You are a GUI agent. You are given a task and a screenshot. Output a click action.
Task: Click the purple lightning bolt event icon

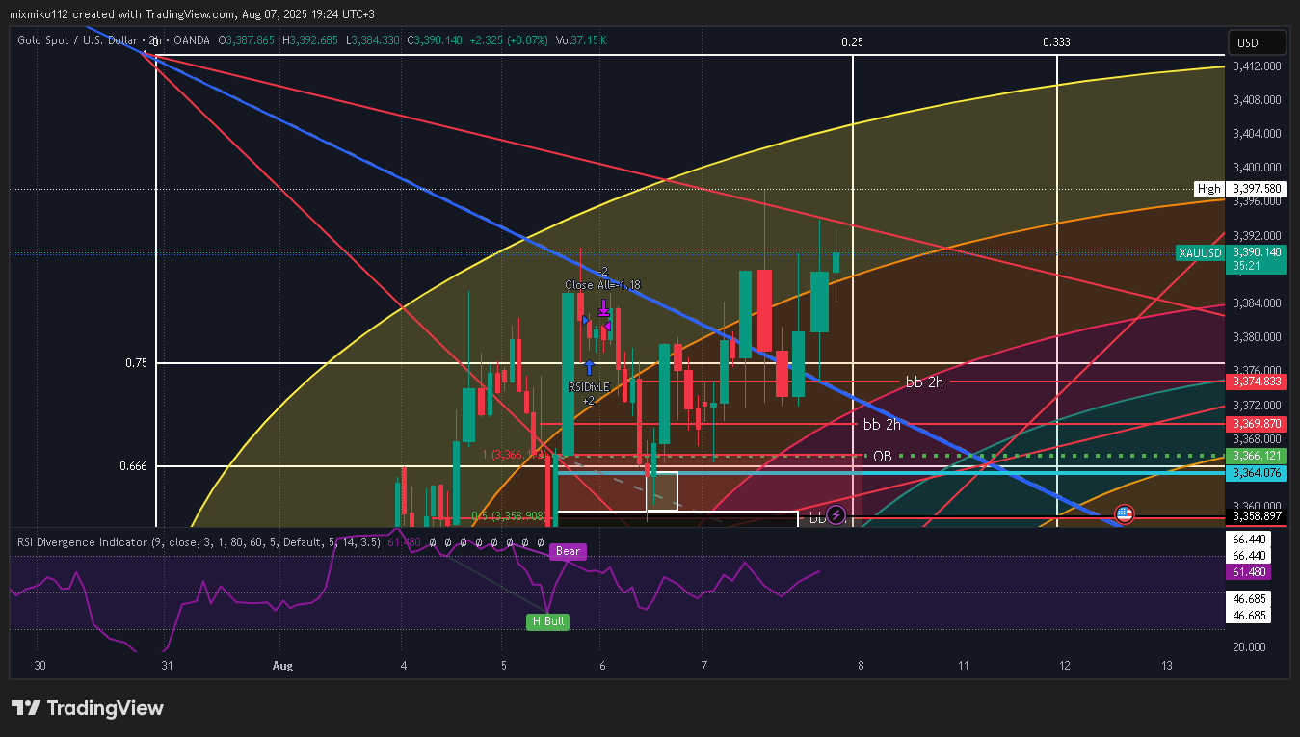coord(836,514)
